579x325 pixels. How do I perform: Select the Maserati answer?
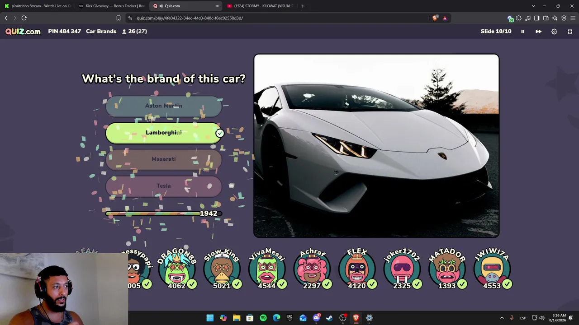(x=164, y=160)
